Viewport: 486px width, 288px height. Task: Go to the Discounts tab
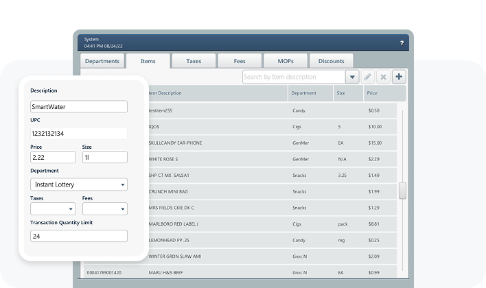[x=331, y=61]
